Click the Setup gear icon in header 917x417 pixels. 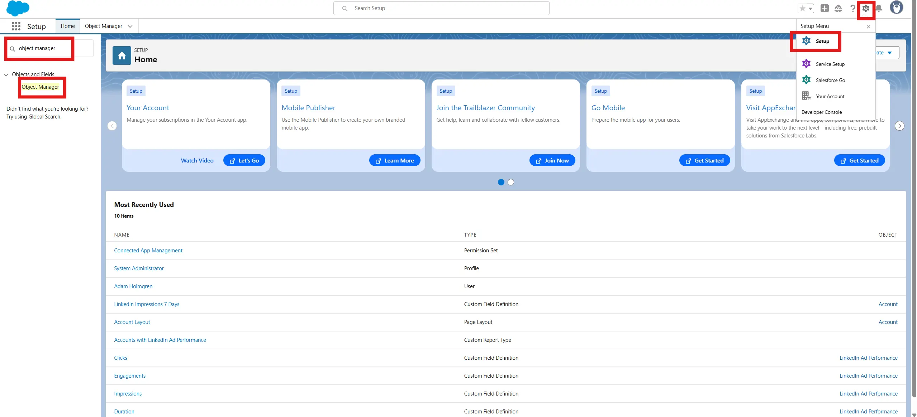click(866, 8)
